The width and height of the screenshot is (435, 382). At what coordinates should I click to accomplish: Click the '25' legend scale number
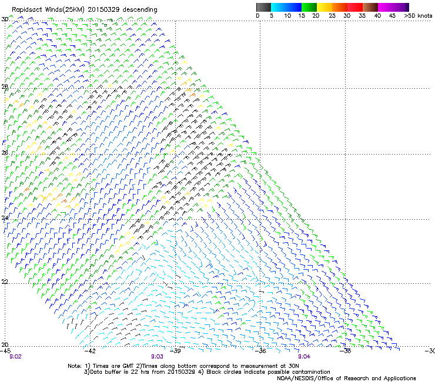point(332,16)
